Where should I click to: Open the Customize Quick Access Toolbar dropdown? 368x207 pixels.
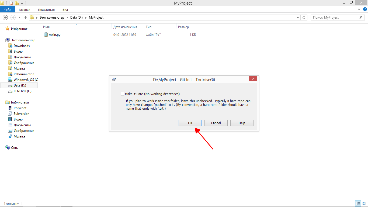coord(22,4)
